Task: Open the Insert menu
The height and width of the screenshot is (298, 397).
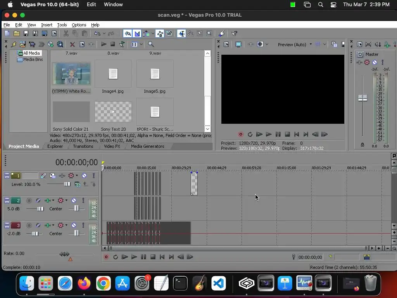Action: 47,25
